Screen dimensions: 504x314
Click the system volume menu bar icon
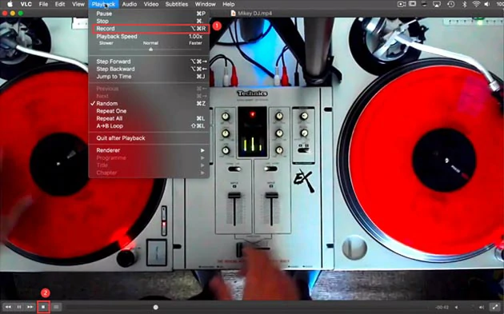pyautogui.click(x=487, y=4)
